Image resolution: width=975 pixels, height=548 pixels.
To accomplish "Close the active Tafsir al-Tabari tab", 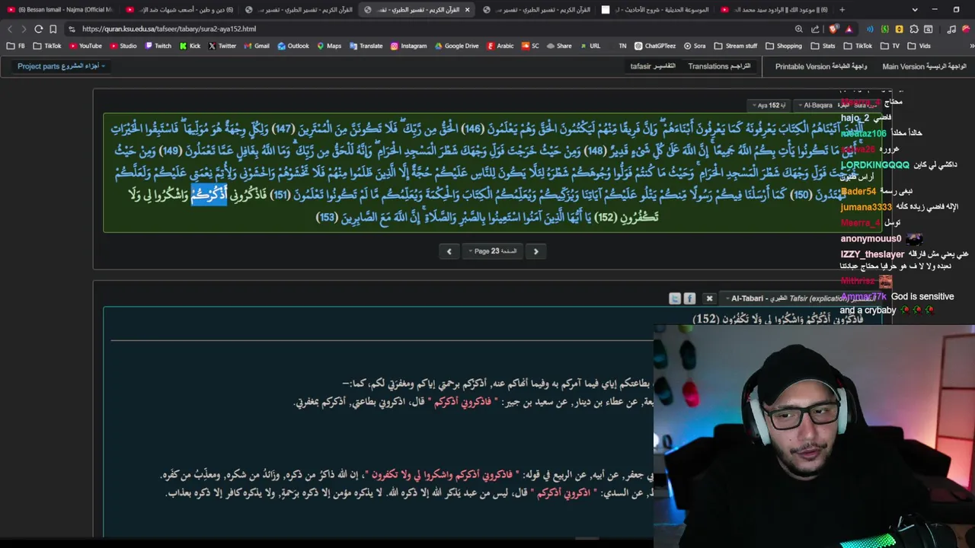I will tap(467, 10).
